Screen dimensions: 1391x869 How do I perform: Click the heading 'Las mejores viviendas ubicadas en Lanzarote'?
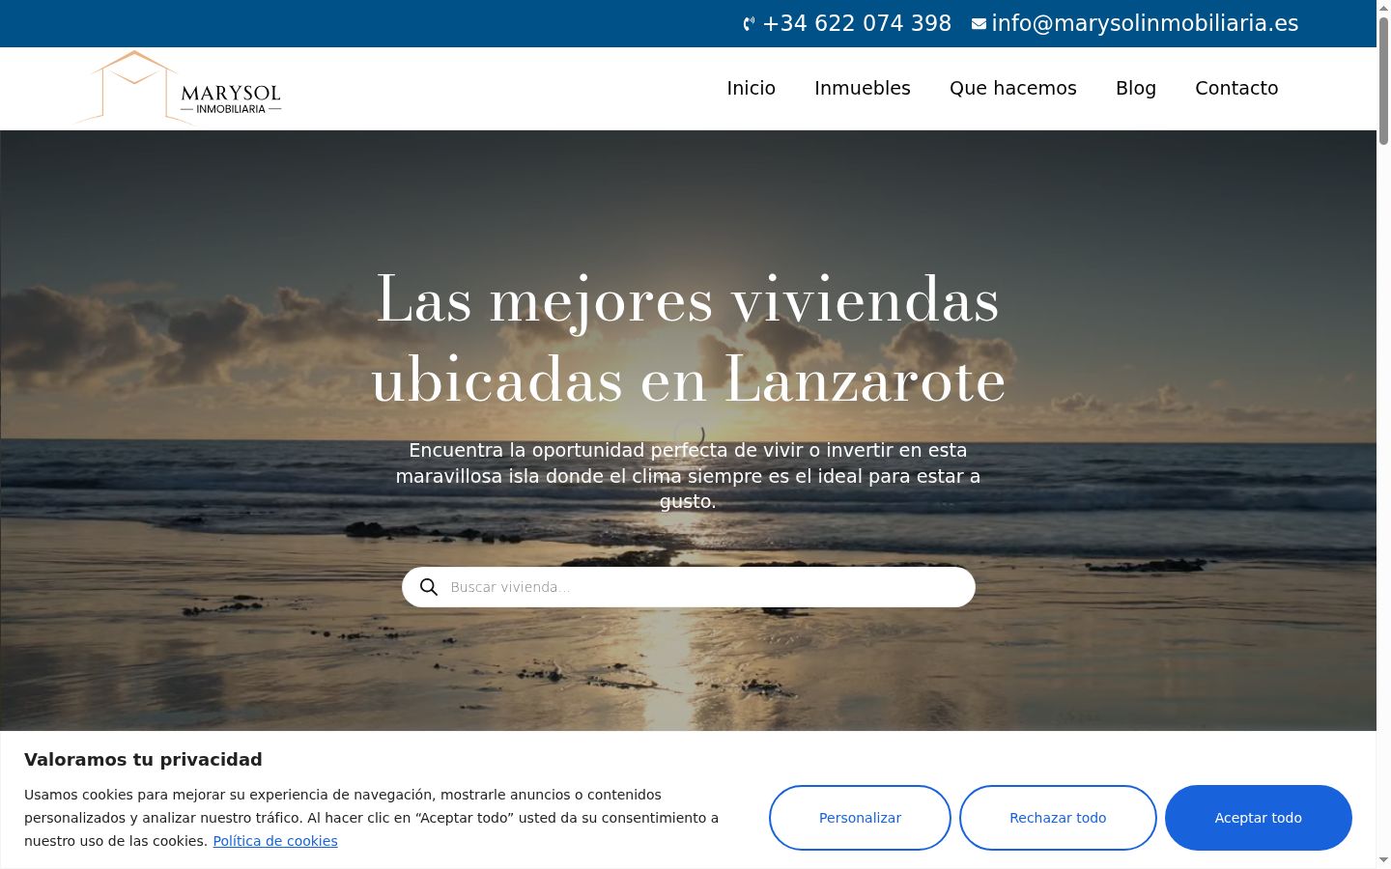(x=688, y=339)
